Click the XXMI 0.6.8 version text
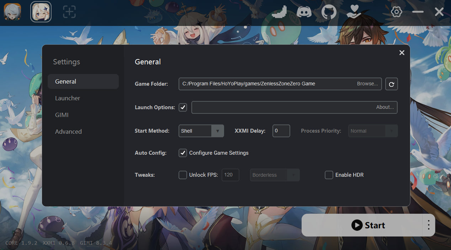The image size is (451, 250). 59,243
